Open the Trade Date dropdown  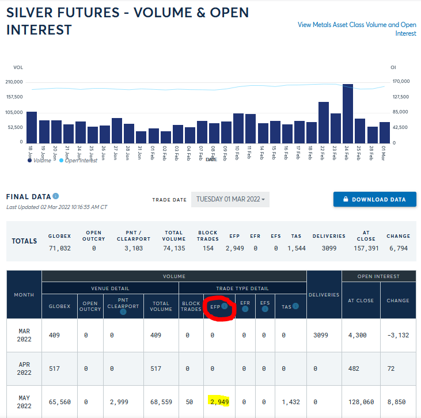pyautogui.click(x=230, y=200)
